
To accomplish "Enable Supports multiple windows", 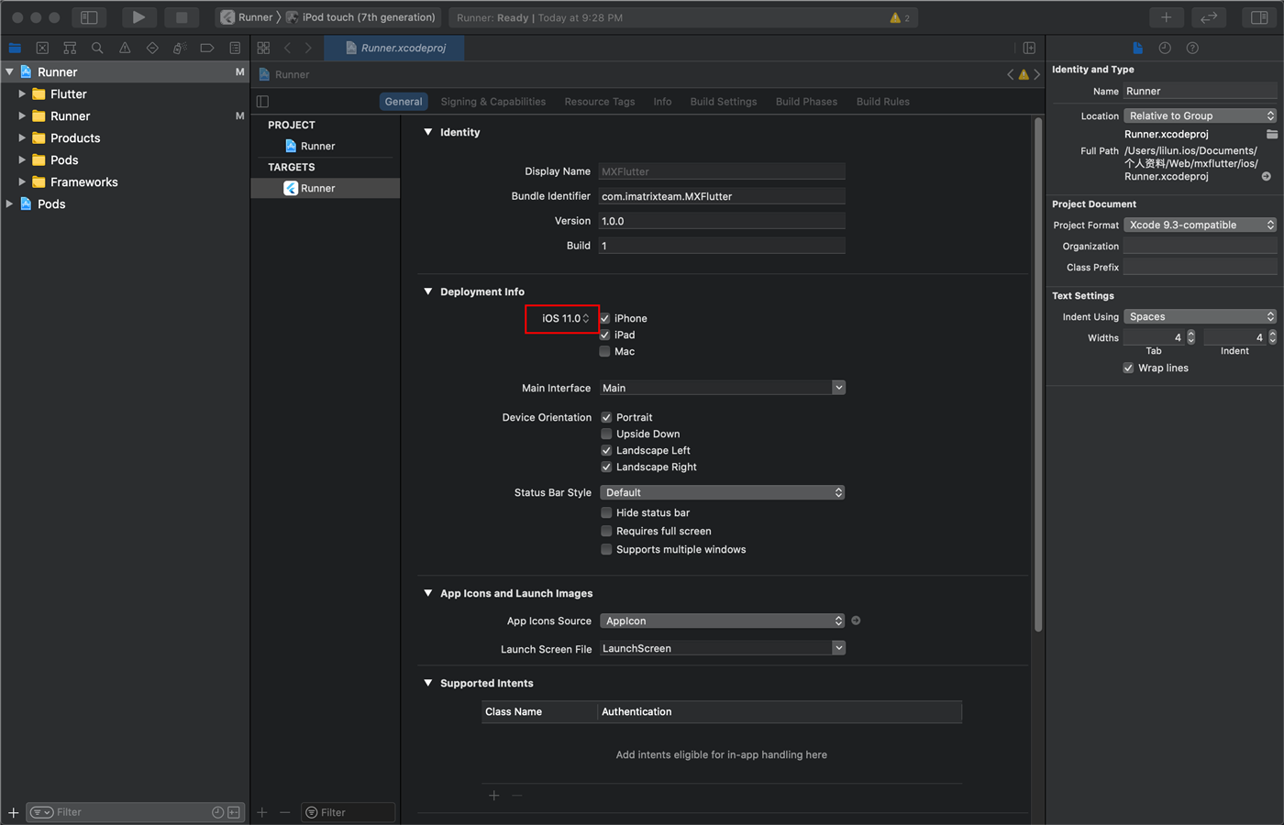I will pyautogui.click(x=606, y=549).
